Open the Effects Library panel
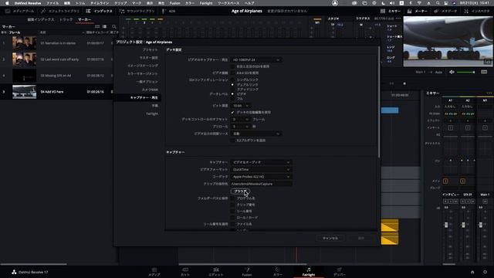Viewport: 494px width, 278px height. [x=60, y=11]
